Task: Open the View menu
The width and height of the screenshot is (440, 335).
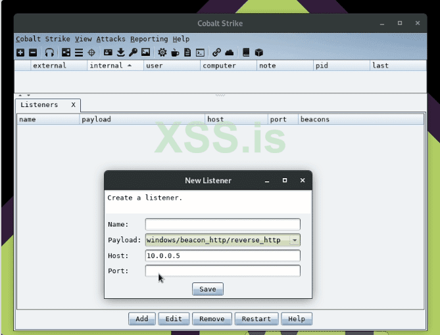Action: pyautogui.click(x=84, y=39)
